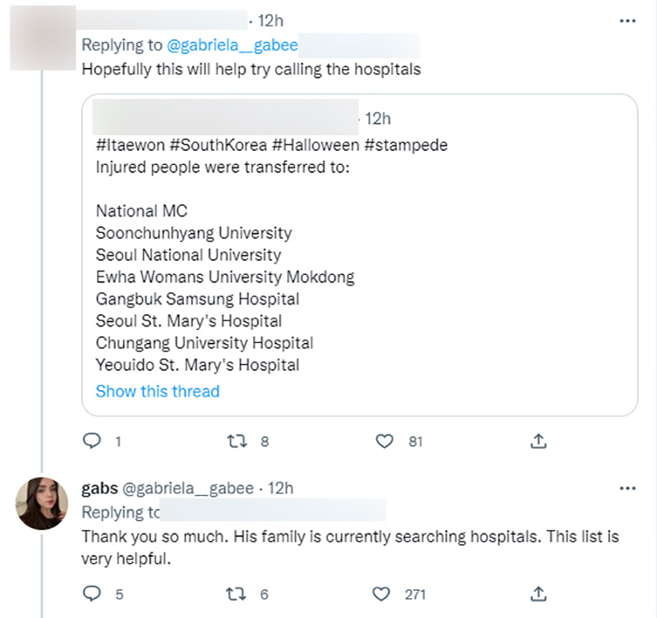Click the gabs display name
657x618 pixels.
tap(99, 488)
